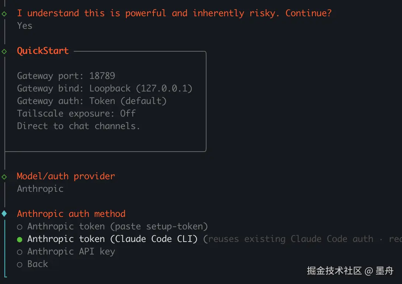This screenshot has height=284, width=402.
Task: Select the Back radio option
Action: coord(20,264)
